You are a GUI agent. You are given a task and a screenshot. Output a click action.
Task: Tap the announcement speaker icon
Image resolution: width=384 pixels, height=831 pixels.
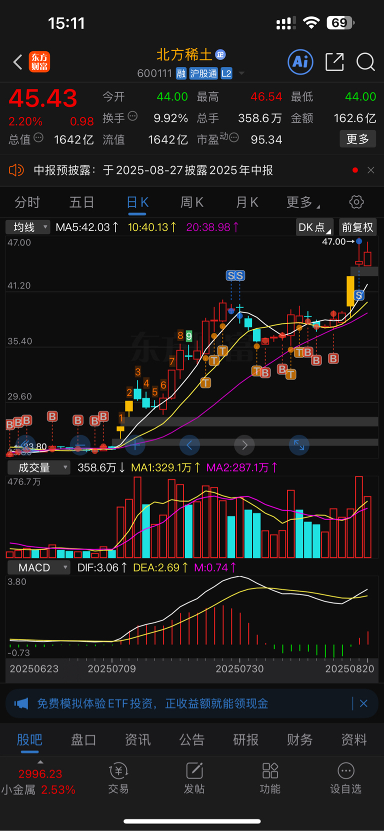click(16, 170)
